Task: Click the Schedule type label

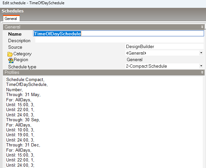Action: tap(22, 67)
